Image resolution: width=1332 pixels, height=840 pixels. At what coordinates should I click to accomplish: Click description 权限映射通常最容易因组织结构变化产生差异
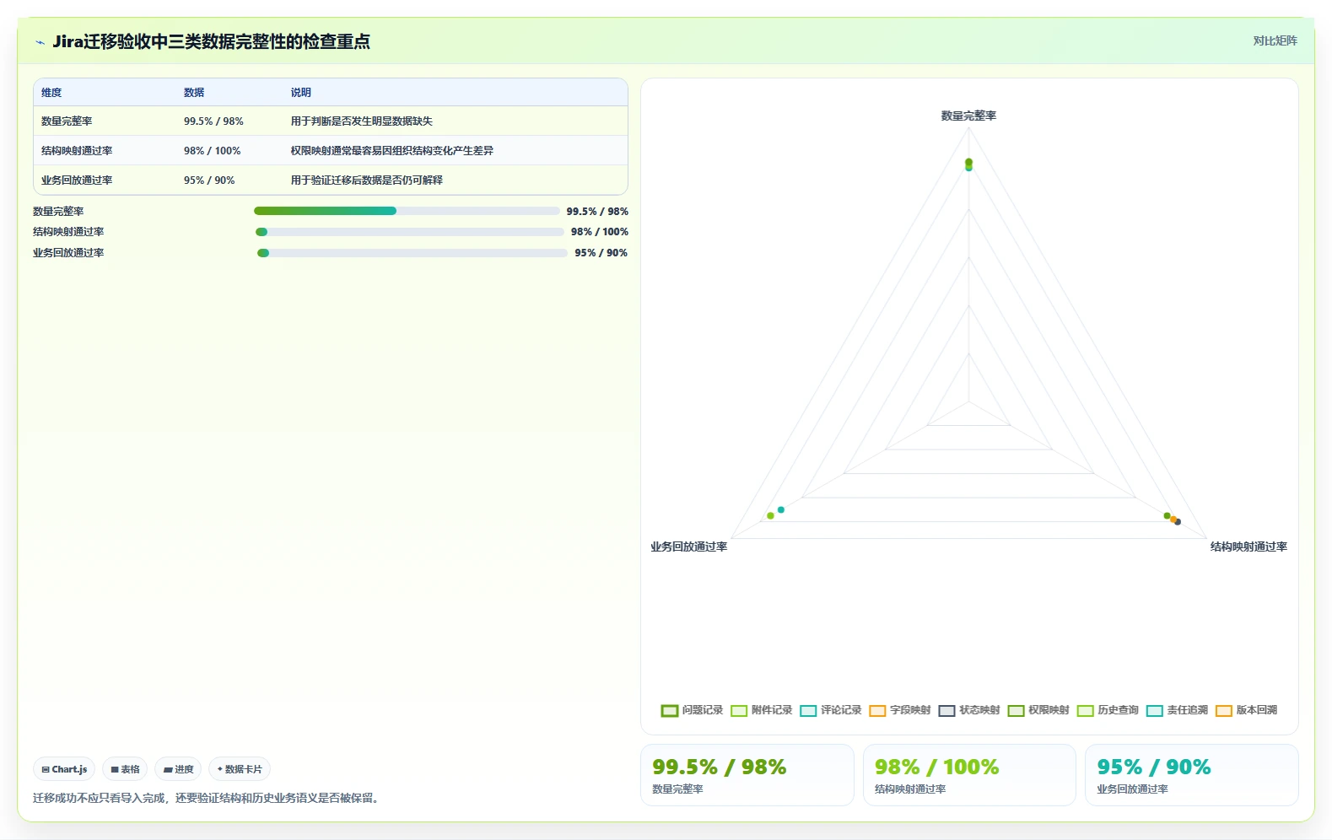[392, 151]
